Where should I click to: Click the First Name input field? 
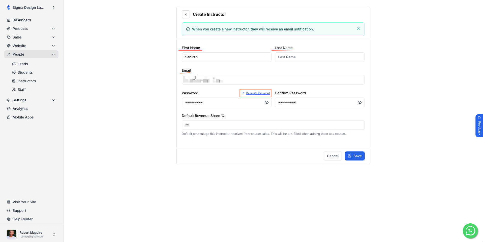tap(227, 57)
